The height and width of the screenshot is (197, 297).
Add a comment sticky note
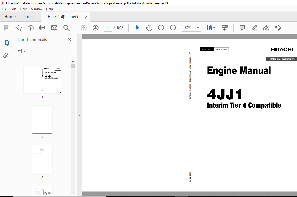click(x=242, y=28)
